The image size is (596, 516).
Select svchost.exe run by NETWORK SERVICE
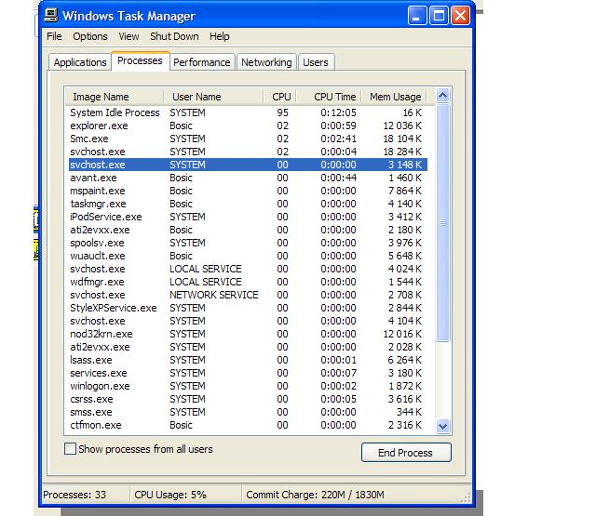point(248,295)
